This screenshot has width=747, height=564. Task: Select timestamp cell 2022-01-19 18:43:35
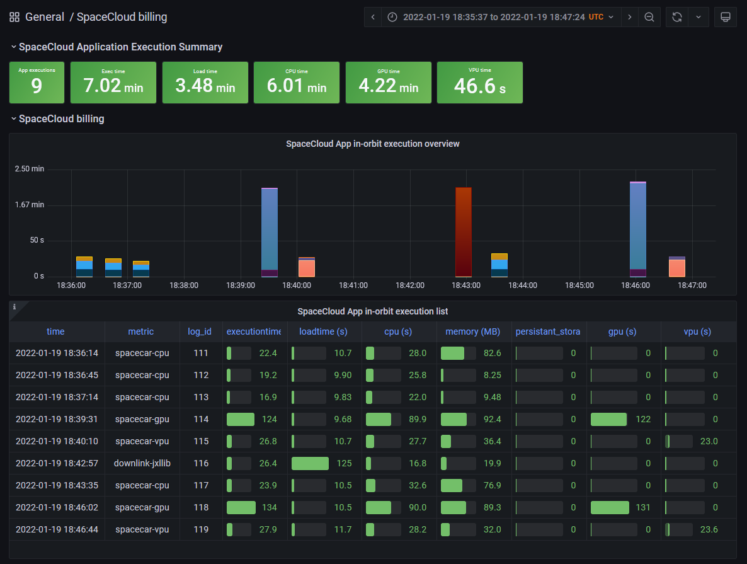[57, 485]
